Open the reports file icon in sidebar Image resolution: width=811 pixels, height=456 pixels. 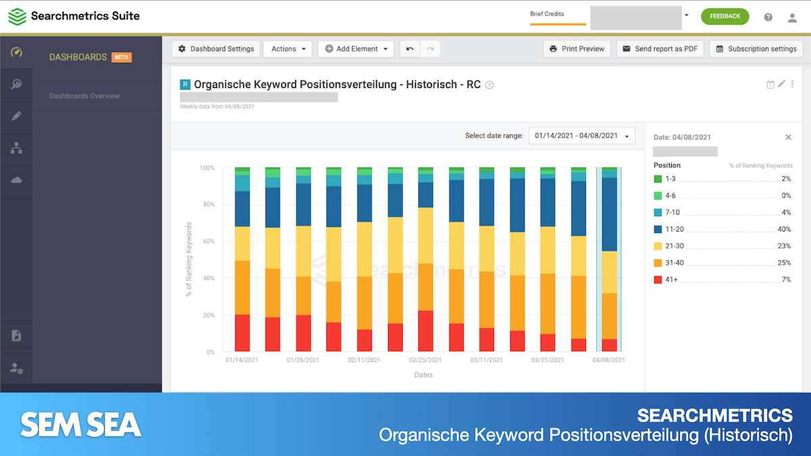point(17,336)
